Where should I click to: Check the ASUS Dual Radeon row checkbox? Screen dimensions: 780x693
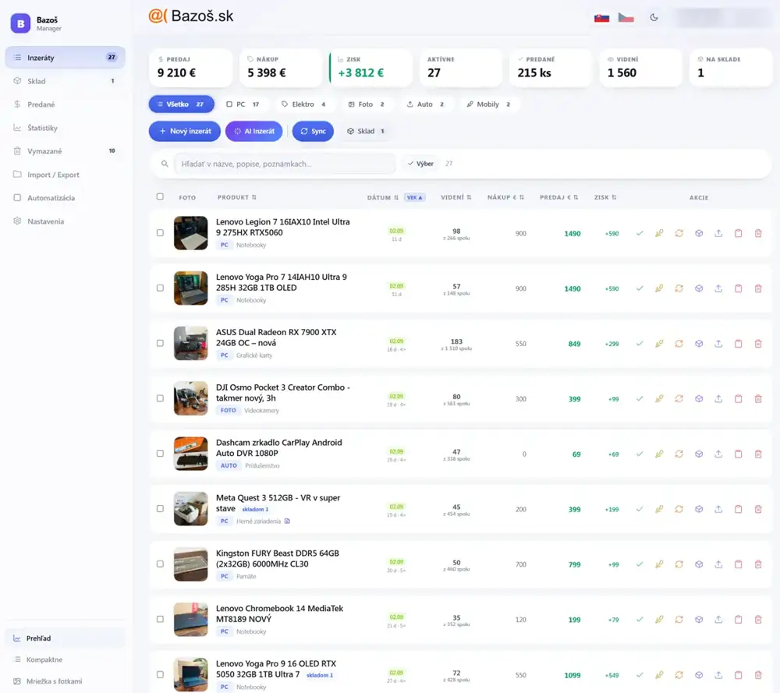(160, 343)
